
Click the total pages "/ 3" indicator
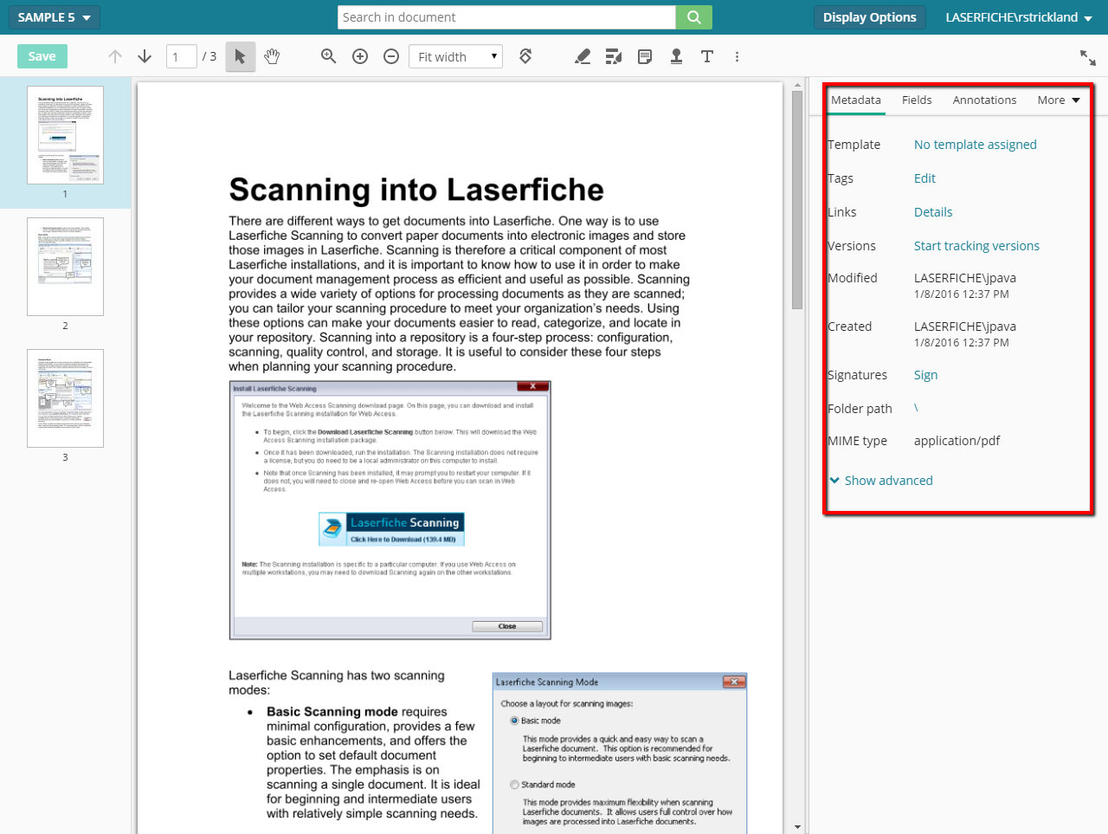pos(209,56)
